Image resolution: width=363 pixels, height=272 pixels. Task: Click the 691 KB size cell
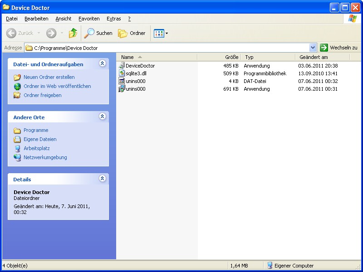[x=231, y=89]
